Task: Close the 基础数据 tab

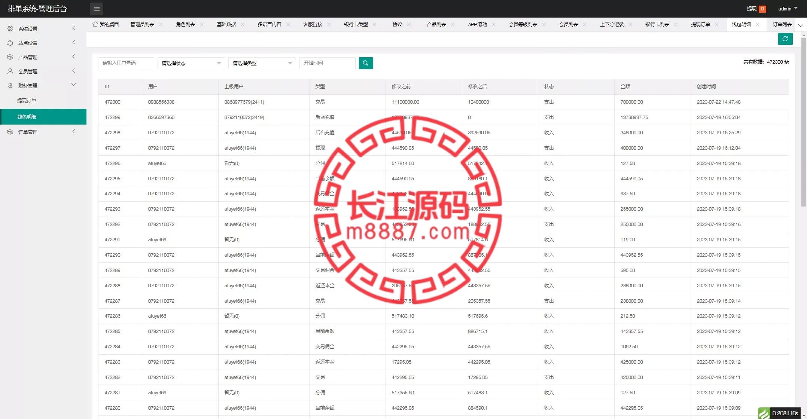Action: 243,24
